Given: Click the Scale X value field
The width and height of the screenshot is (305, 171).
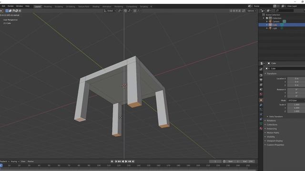Looking at the screenshot, I should click(x=296, y=104).
